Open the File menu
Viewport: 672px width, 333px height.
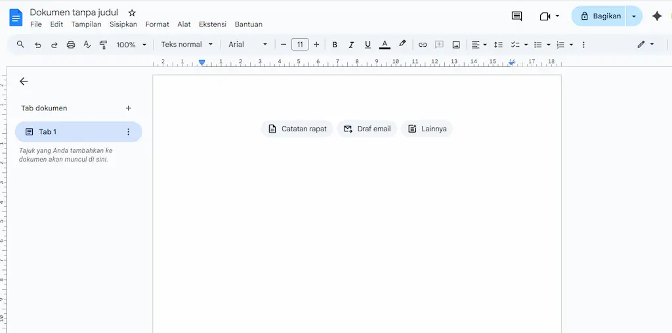(x=36, y=24)
